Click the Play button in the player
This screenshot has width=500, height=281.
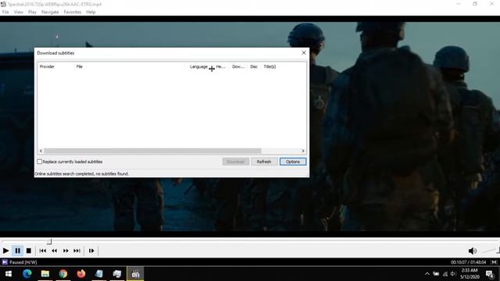click(x=5, y=251)
